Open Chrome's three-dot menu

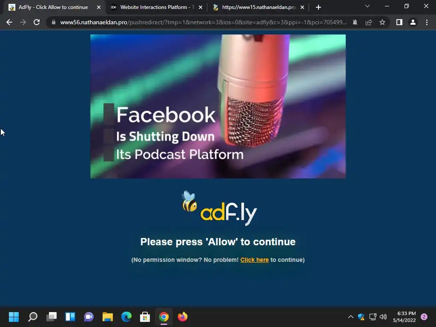tap(427, 22)
